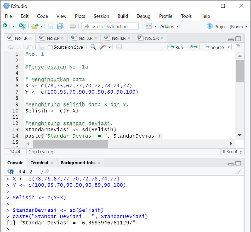Viewport: 251px width, 232px height.
Task: Open the Session menu
Action: (x=101, y=16)
